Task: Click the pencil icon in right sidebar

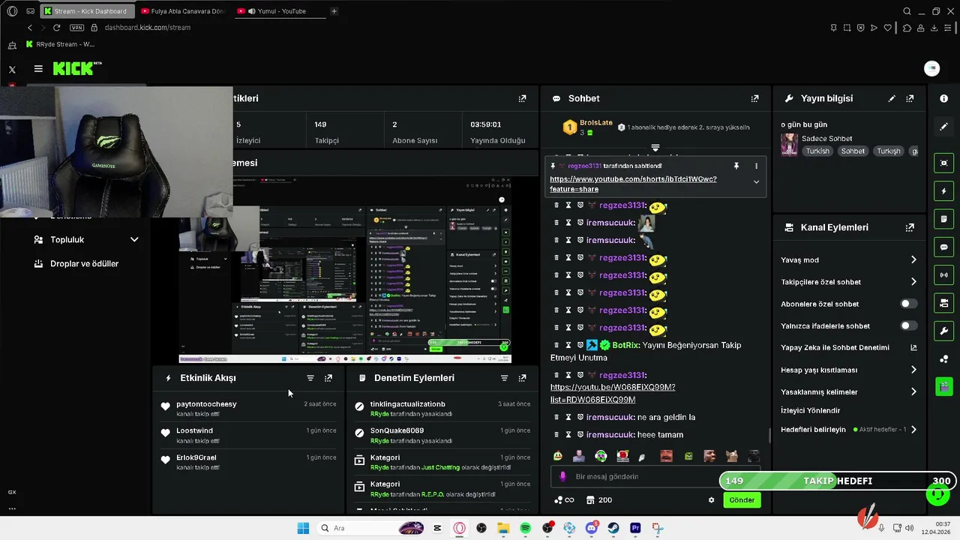Action: pos(943,127)
